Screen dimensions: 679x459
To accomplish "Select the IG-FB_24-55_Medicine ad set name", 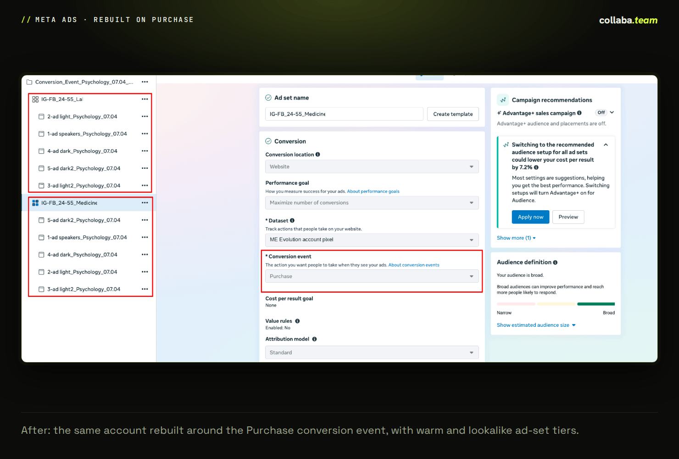I will click(69, 203).
